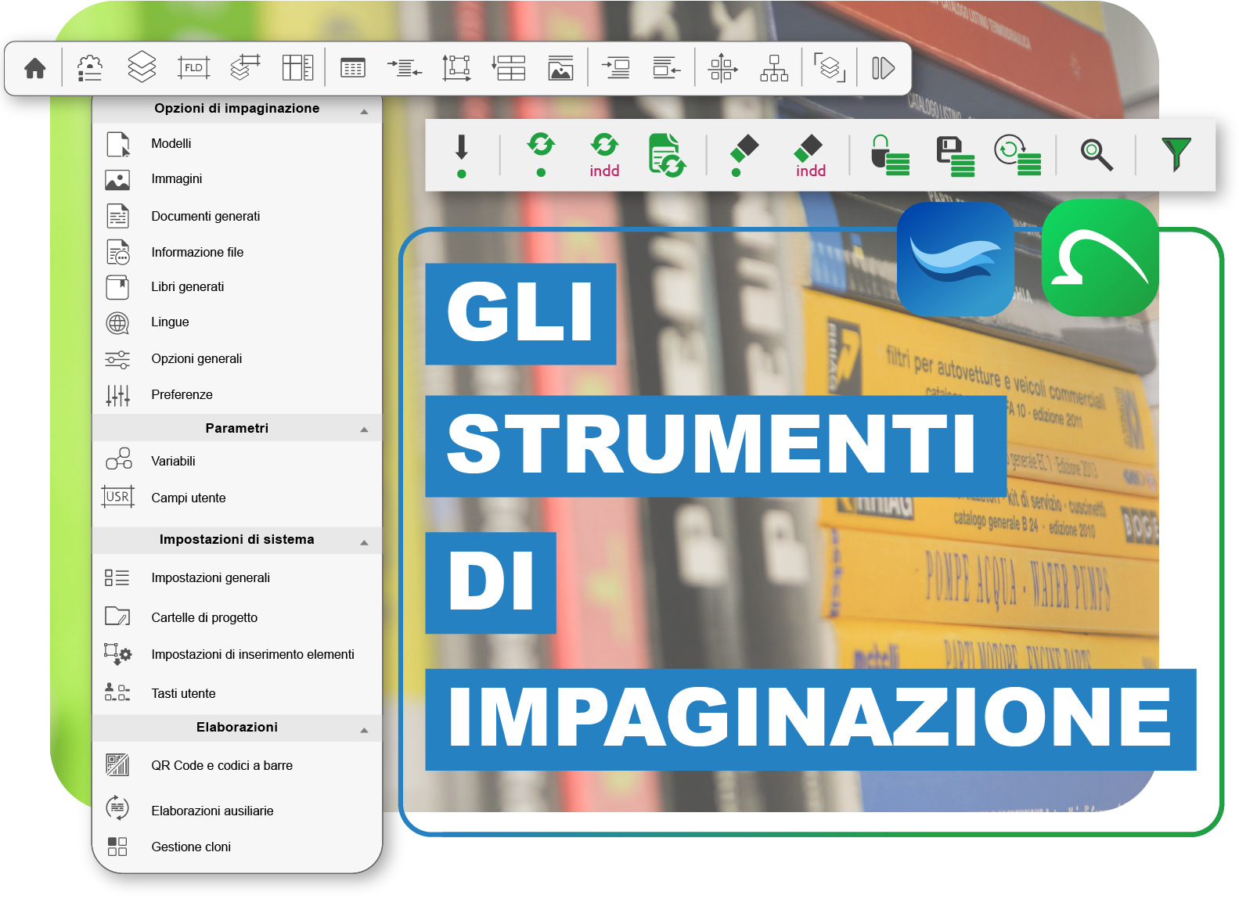Open the stacked layers icon
The image size is (1239, 899).
click(x=142, y=67)
